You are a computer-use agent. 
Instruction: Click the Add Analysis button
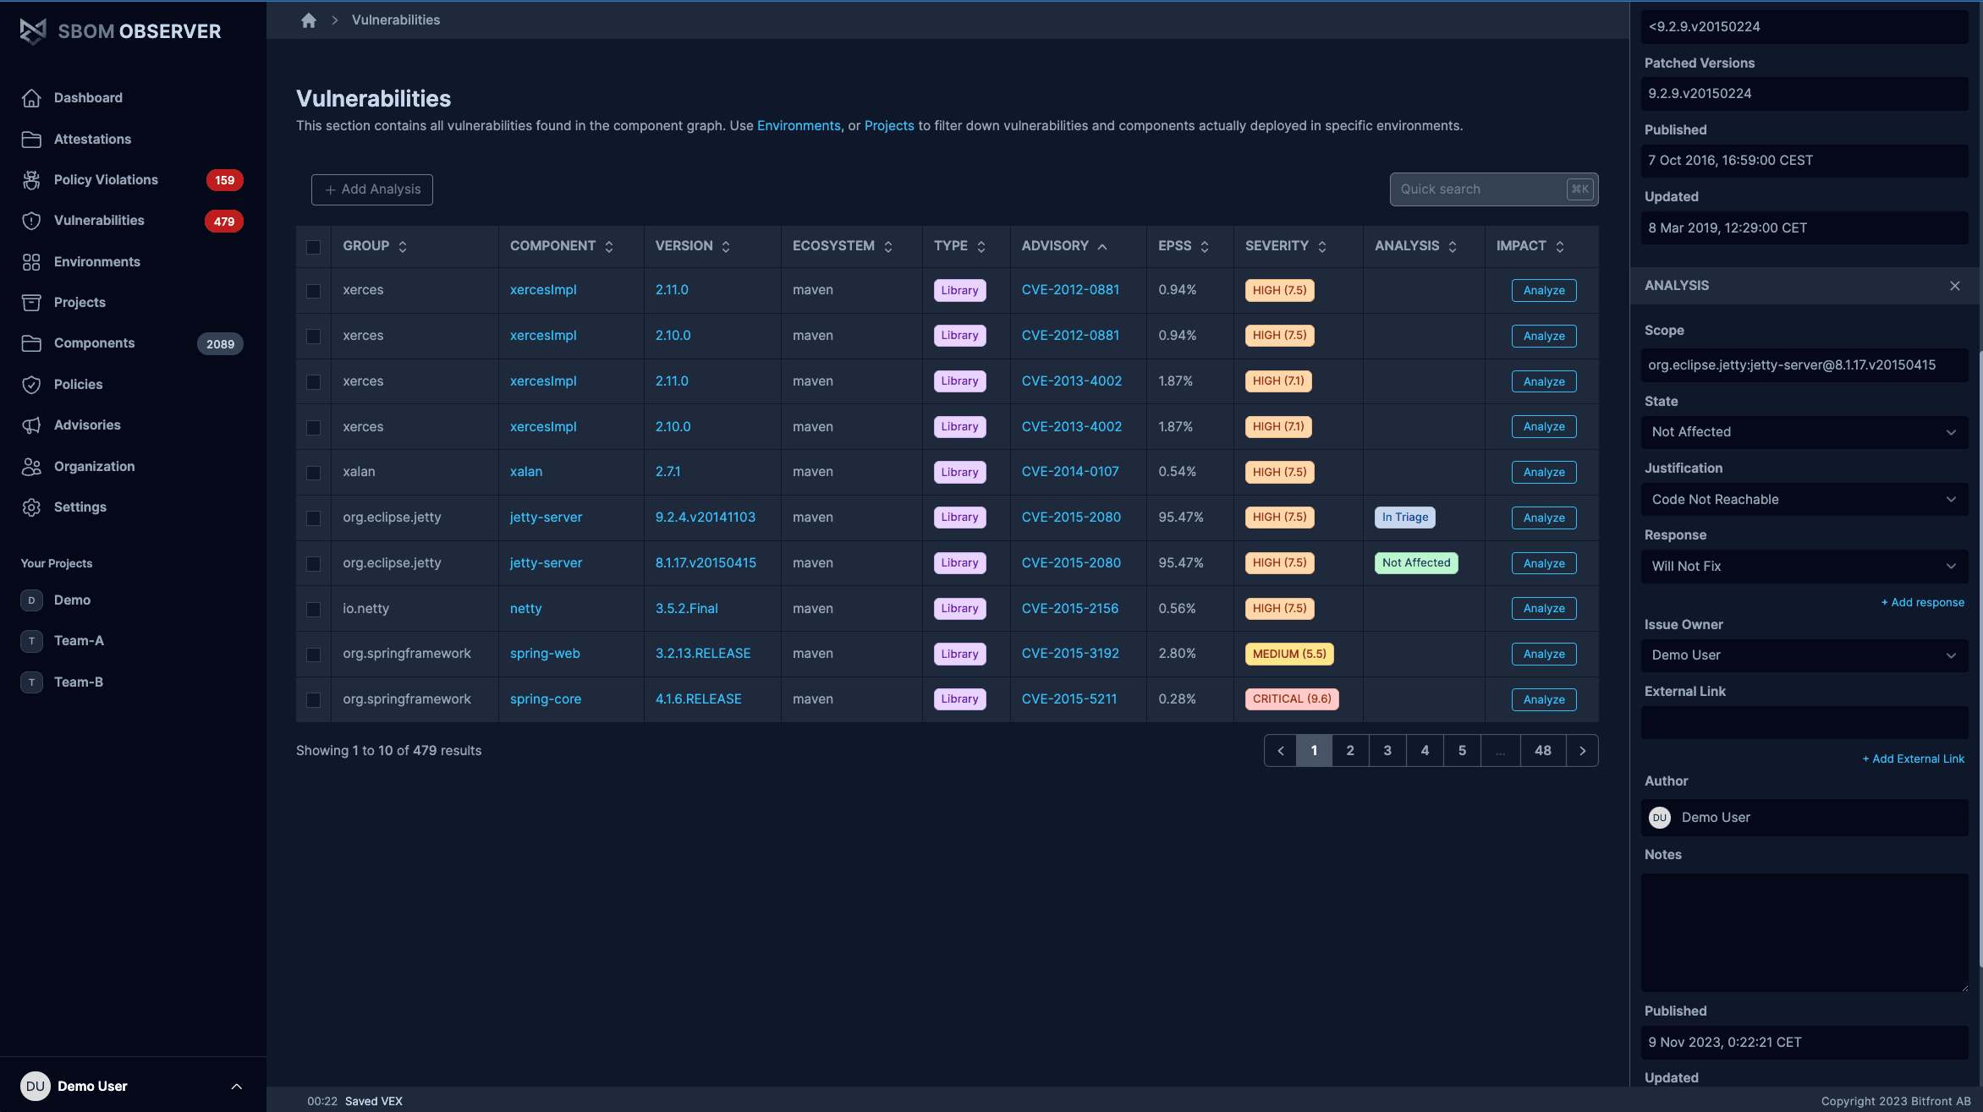372,189
